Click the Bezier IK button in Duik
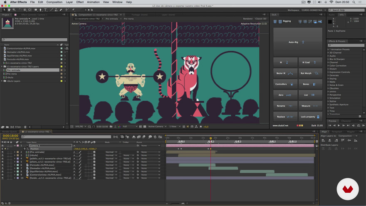 pos(285,73)
